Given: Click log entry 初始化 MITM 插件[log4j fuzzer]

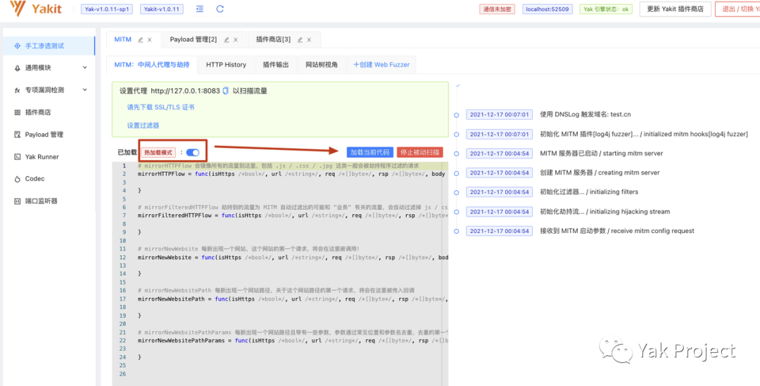Looking at the screenshot, I should click(644, 135).
